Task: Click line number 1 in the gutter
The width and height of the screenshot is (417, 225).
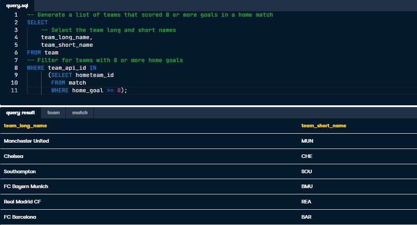Action: (x=16, y=15)
